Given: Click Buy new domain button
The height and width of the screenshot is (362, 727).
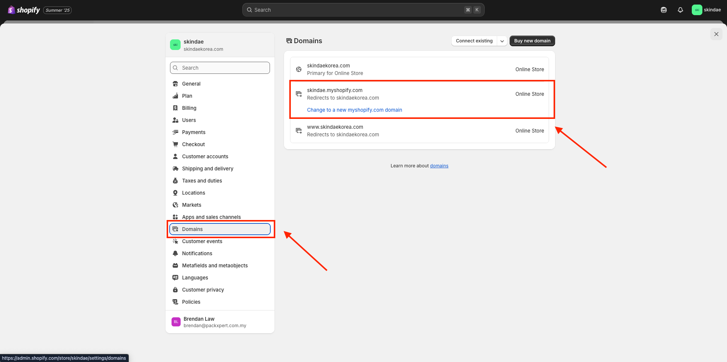Looking at the screenshot, I should click(x=532, y=41).
